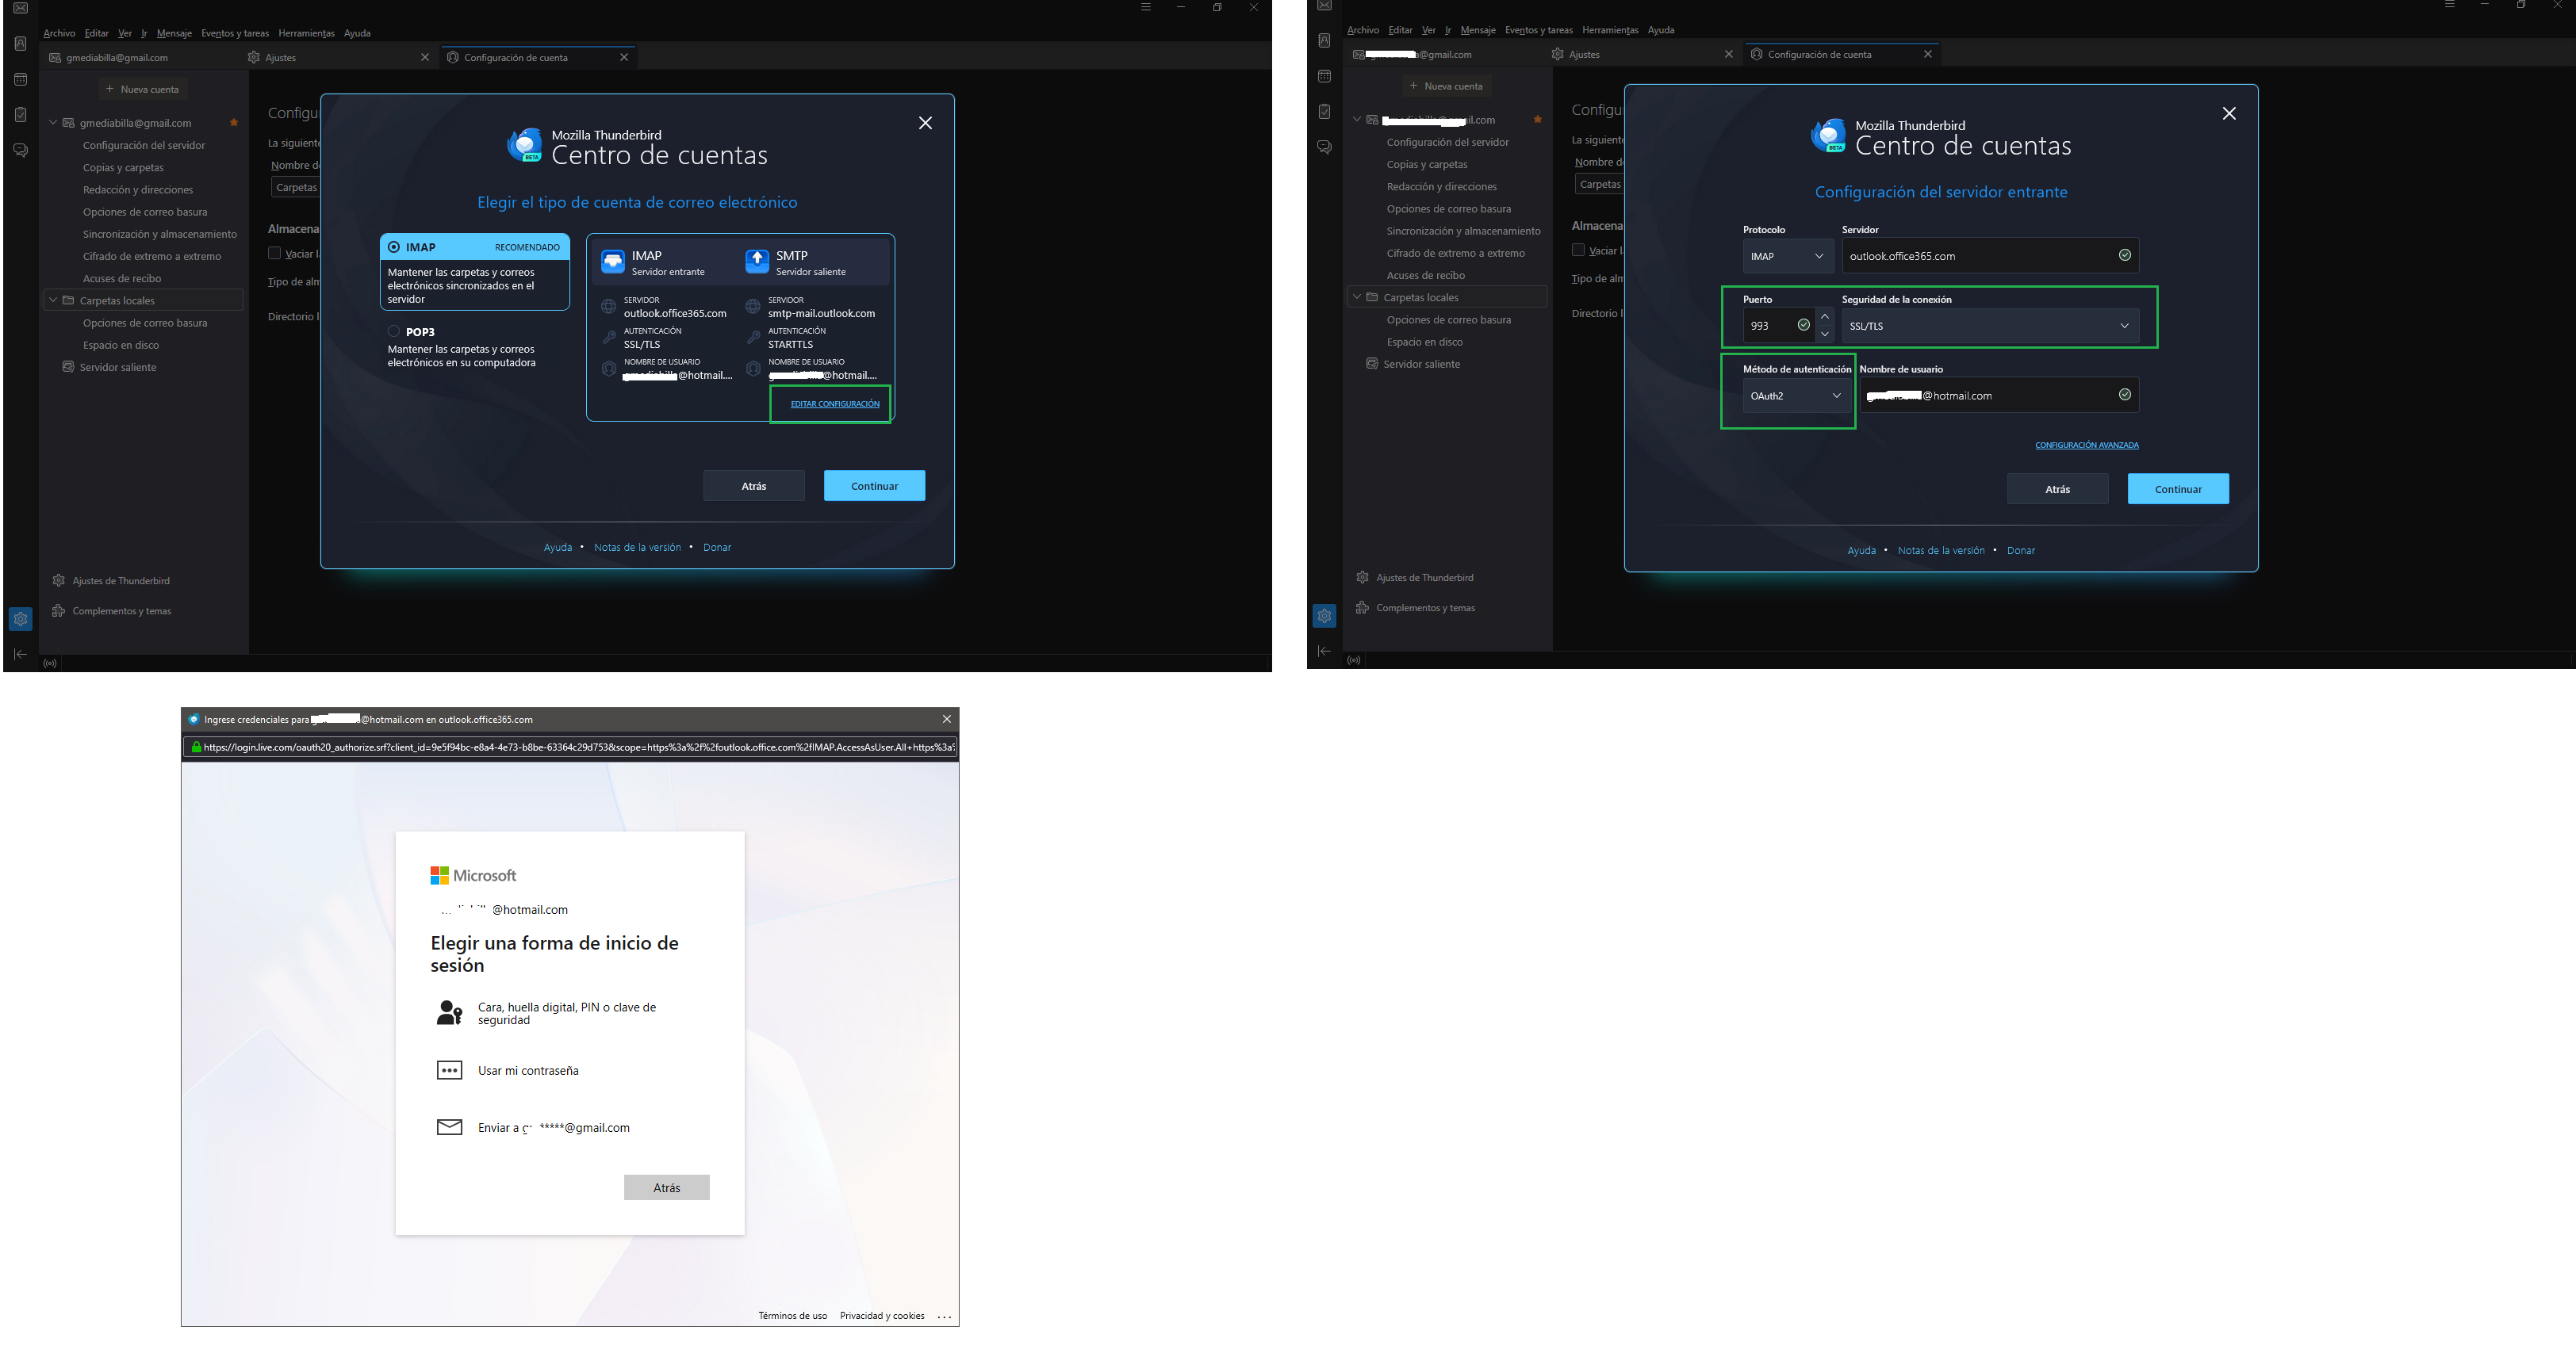Screen dimensions: 2576x1357
Task: Open Protocolo IMAP dropdown
Action: (1788, 256)
